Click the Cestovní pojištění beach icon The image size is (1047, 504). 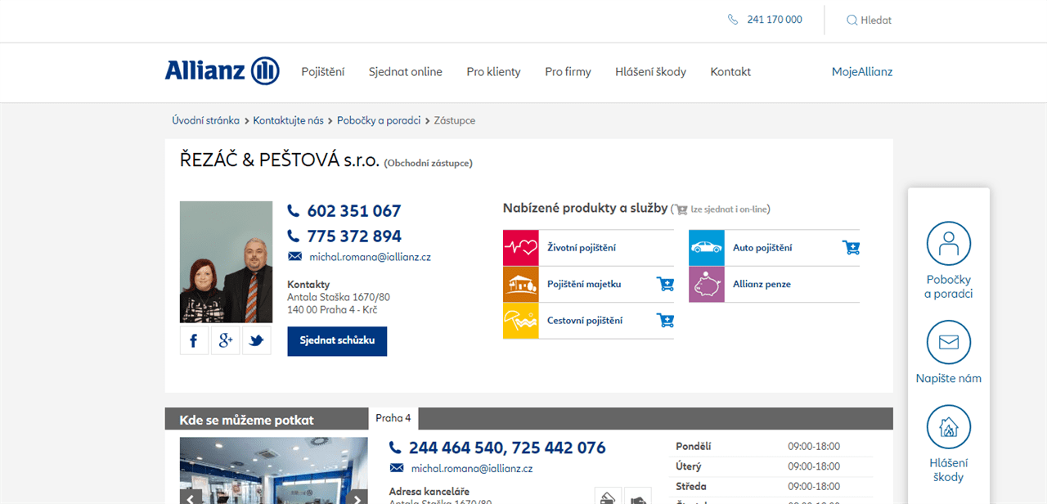[x=521, y=321]
